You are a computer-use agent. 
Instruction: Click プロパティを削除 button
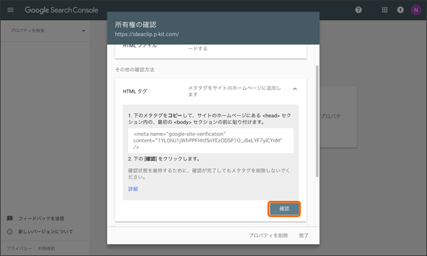coord(268,235)
